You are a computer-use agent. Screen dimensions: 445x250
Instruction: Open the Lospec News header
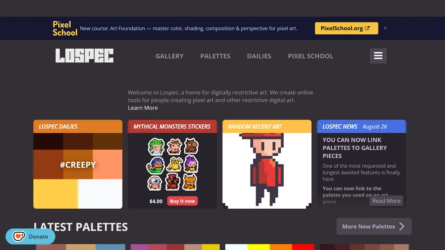pos(362,126)
